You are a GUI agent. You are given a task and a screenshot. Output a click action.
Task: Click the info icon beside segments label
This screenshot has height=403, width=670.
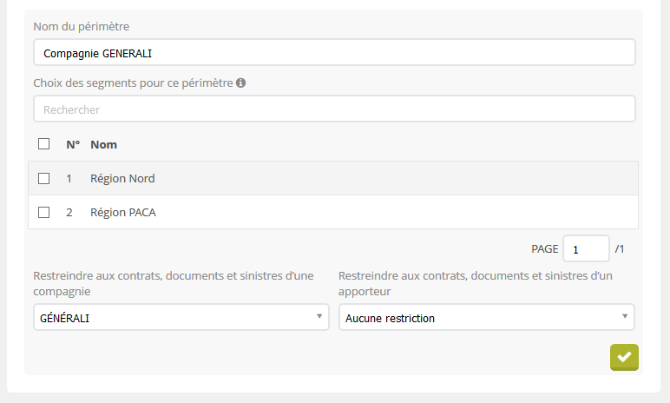click(241, 83)
